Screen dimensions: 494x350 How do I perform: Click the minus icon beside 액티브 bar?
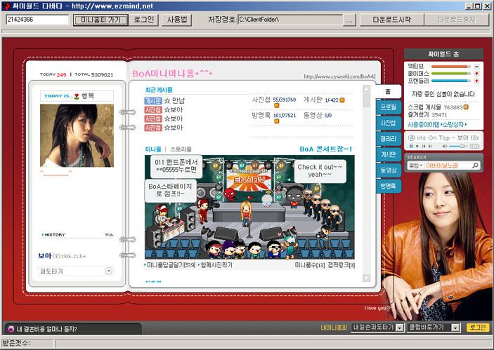tap(476, 67)
